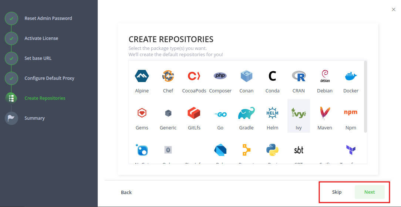Select the CRAN package type

(299, 81)
